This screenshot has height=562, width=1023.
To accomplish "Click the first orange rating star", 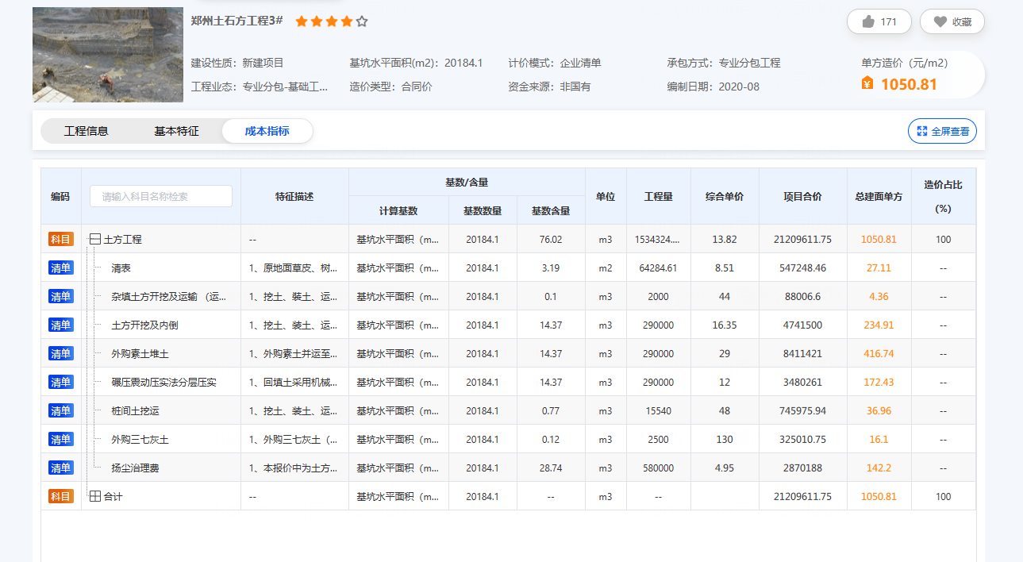I will 302,21.
